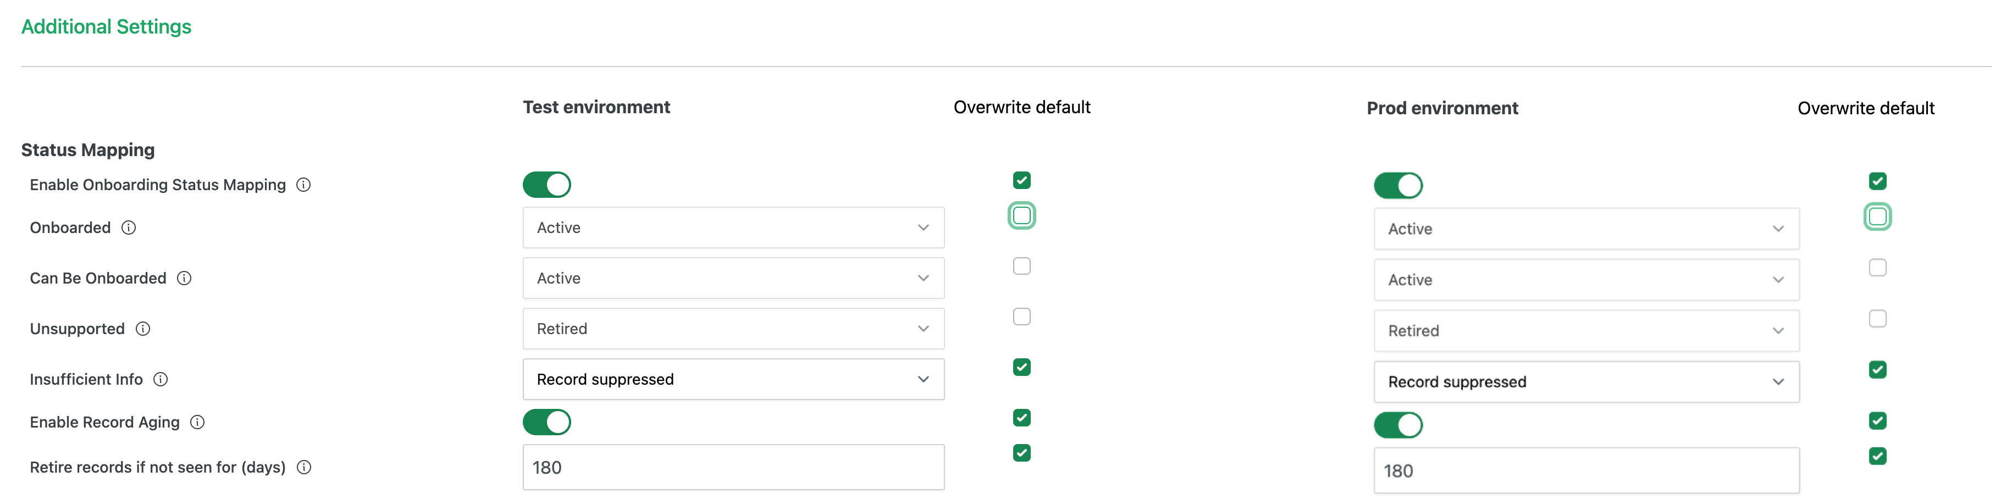The image size is (2012, 499).
Task: Check Test overwrite default for Can Be Onboarded
Action: click(1021, 267)
